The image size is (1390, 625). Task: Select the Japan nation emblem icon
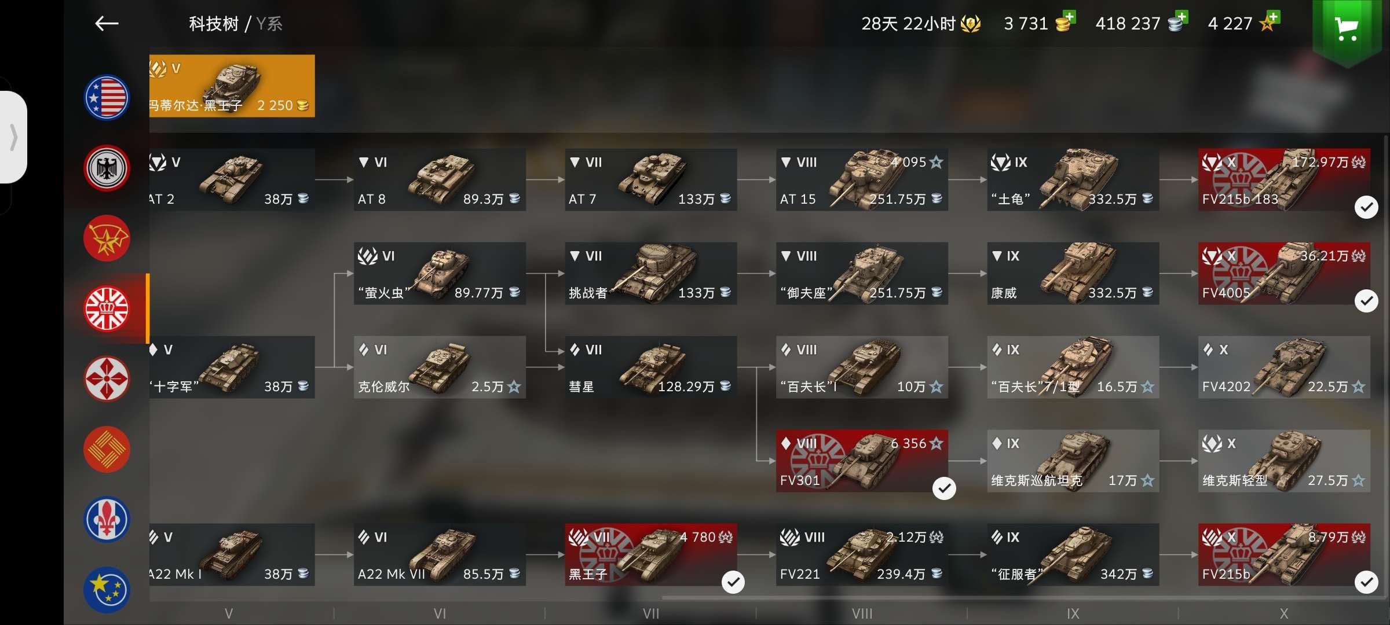tap(107, 379)
